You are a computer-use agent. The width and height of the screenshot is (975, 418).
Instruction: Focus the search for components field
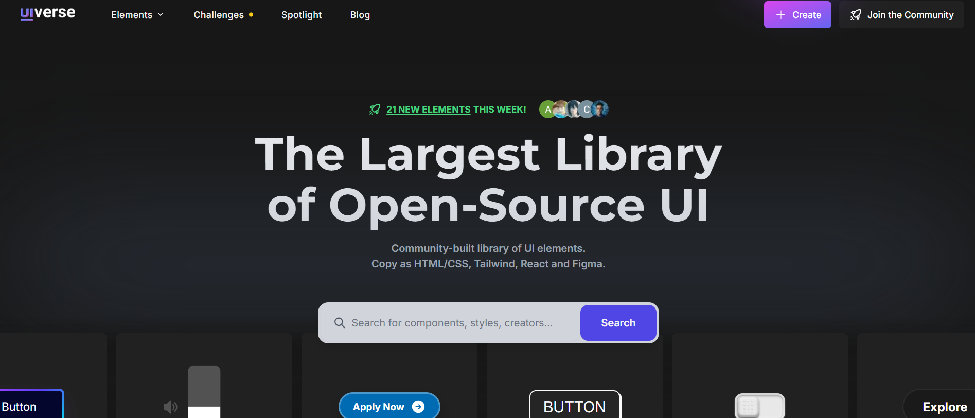tap(452, 323)
